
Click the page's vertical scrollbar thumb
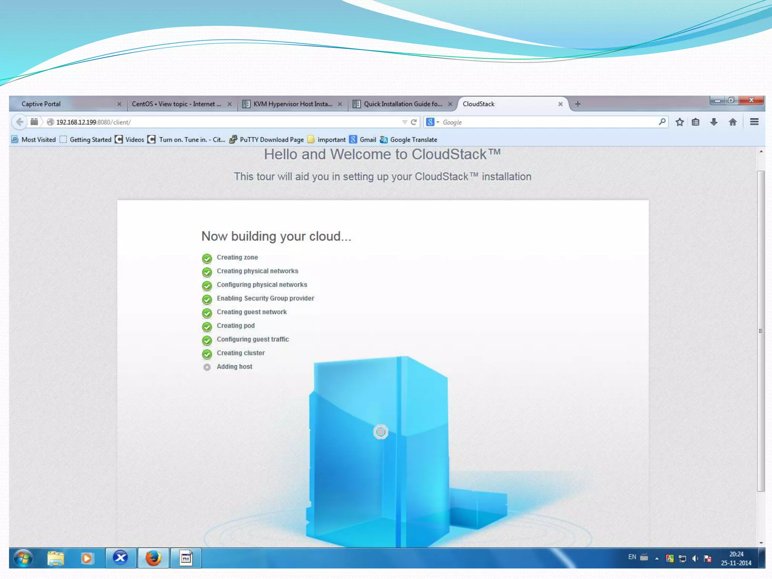pyautogui.click(x=761, y=331)
